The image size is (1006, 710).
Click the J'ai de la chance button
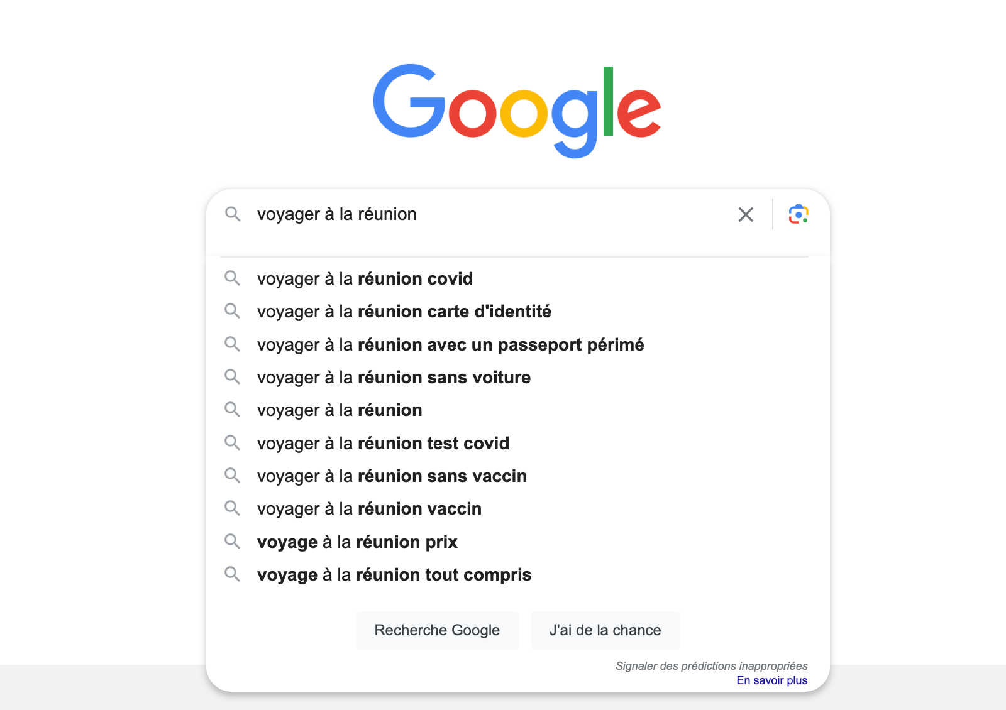(x=605, y=630)
